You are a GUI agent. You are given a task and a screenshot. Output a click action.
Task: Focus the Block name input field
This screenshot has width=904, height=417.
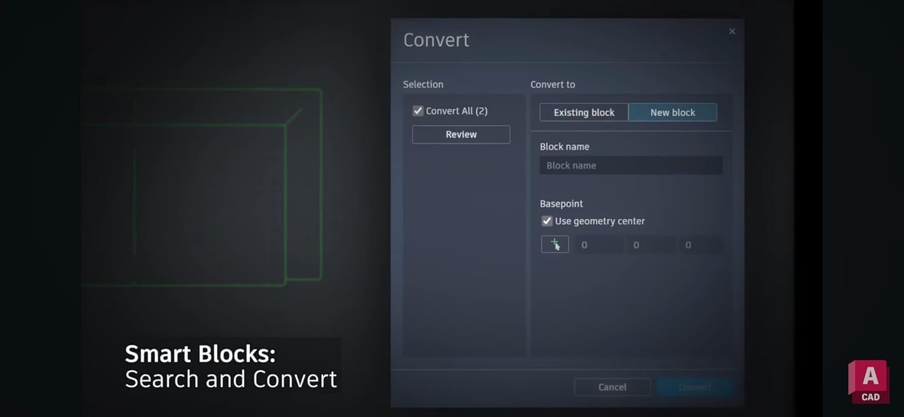[631, 165]
